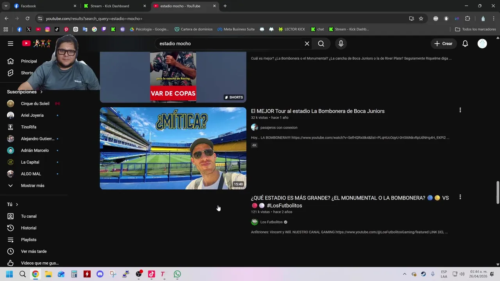Open Ver más tarde in sidebar

34,251
